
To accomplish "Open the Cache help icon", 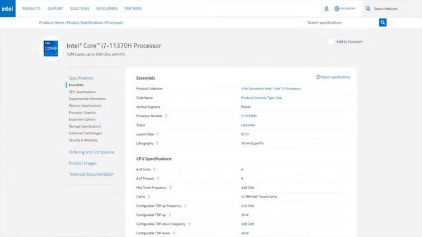I will (x=148, y=197).
